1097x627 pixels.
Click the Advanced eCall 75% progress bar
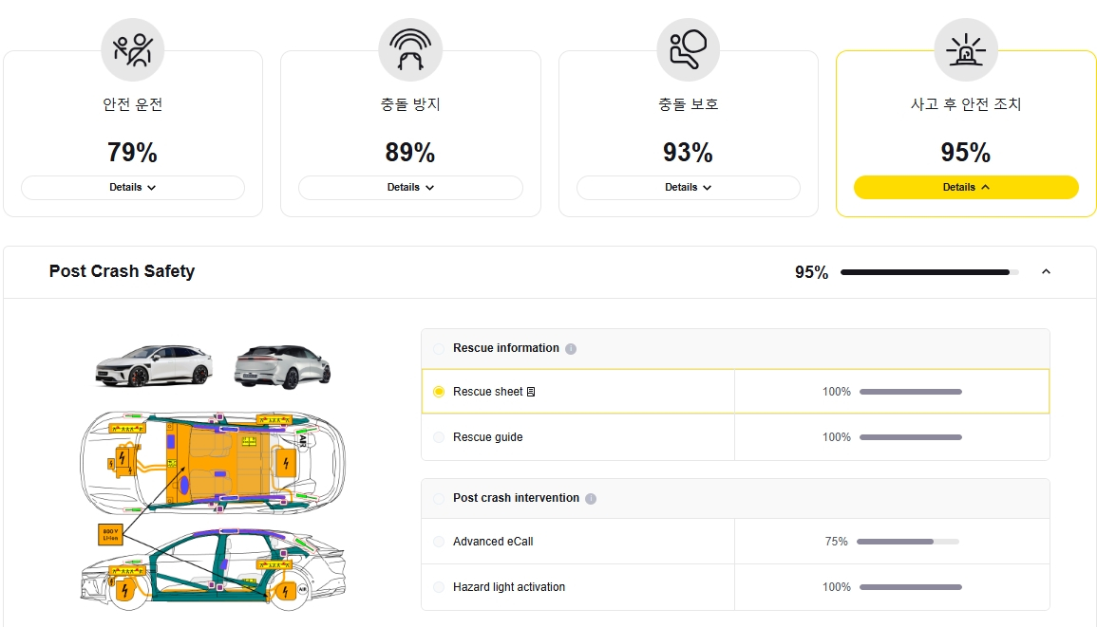(x=907, y=541)
